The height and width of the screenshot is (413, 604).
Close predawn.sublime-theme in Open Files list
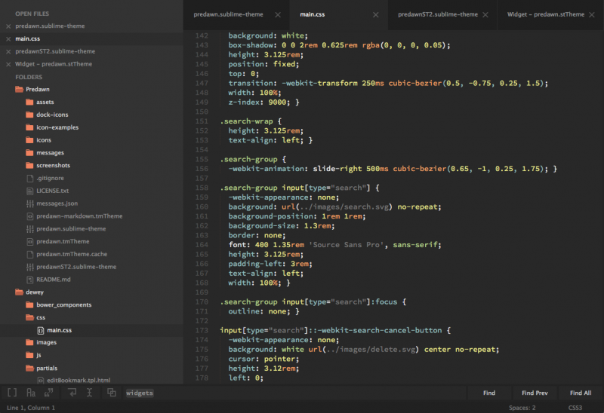(8, 26)
